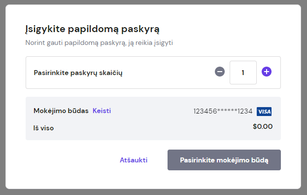Cancel with the Atšaukti button
307x195 pixels.
click(x=134, y=160)
